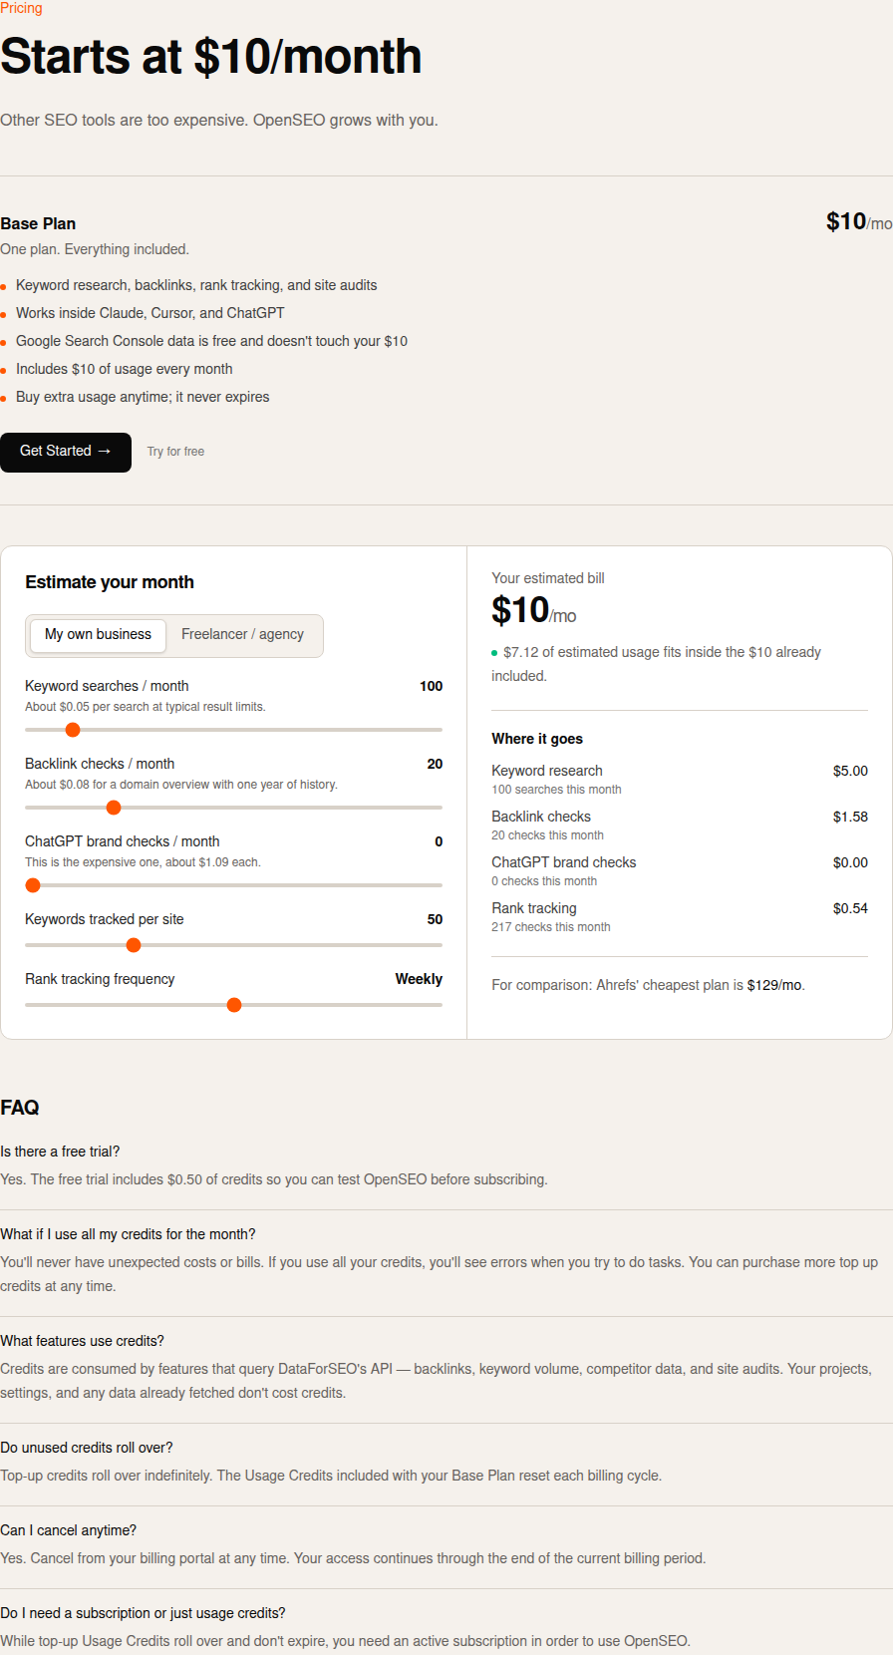893x1655 pixels.
Task: Click 'Do unused credits roll over?' question
Action: point(87,1448)
